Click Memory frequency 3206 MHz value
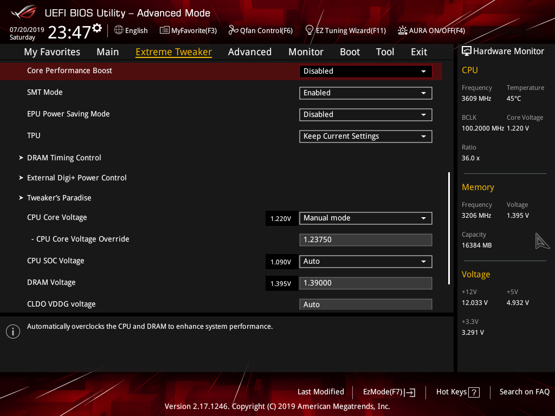This screenshot has width=555, height=416. coord(476,216)
